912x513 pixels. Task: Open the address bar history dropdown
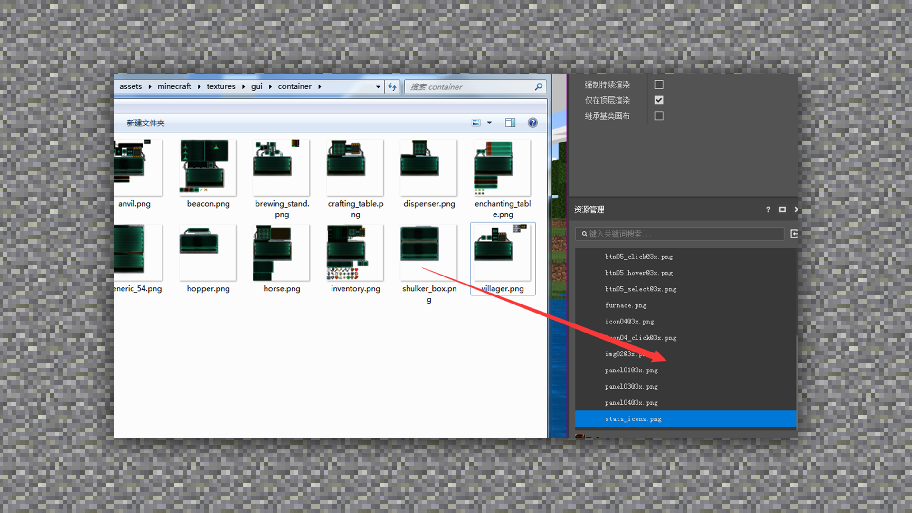(378, 87)
